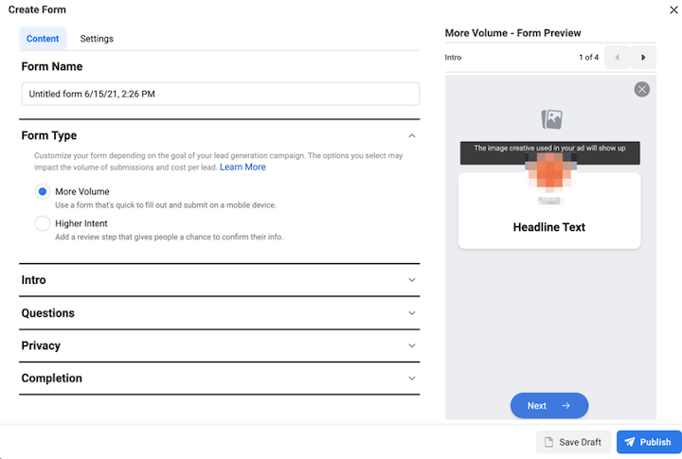The image size is (682, 459).
Task: Click the image placeholder icon in the preview
Action: 551,119
